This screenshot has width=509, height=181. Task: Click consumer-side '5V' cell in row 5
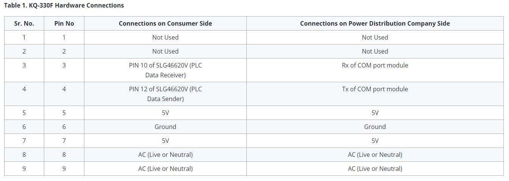165,113
